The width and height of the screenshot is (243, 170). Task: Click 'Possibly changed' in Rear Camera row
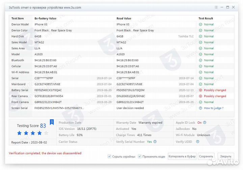click(x=215, y=96)
